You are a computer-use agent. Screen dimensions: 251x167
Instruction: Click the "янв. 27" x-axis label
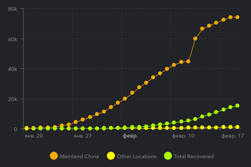point(83,136)
